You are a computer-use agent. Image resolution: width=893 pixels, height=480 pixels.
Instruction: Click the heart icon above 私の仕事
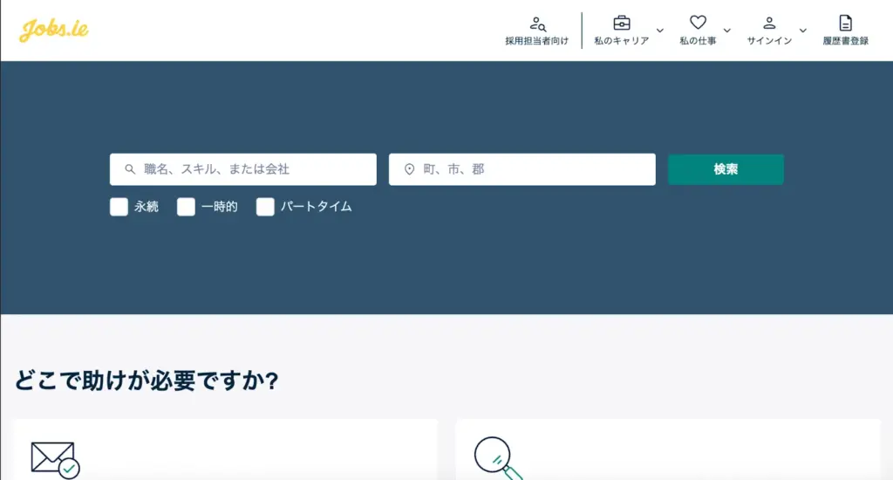pyautogui.click(x=698, y=22)
